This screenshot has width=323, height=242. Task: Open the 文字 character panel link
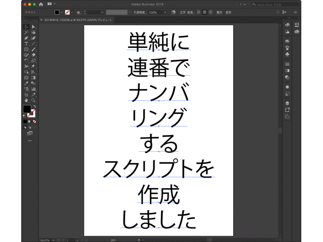point(183,13)
